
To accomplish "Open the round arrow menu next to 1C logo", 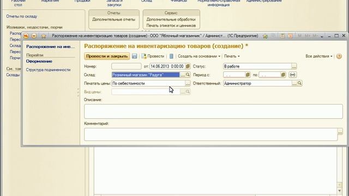I will (34, 36).
